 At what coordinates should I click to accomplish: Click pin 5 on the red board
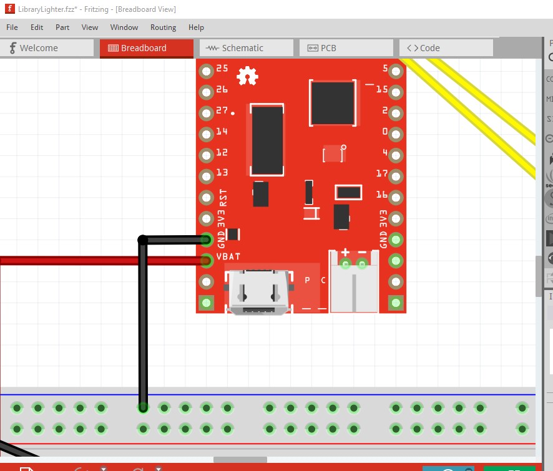tap(396, 71)
